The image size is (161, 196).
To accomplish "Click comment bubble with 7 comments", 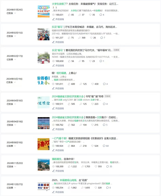I will coord(102,38).
